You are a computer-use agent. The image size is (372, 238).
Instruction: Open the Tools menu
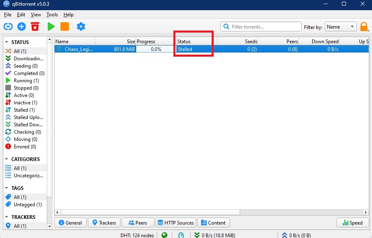[52, 15]
